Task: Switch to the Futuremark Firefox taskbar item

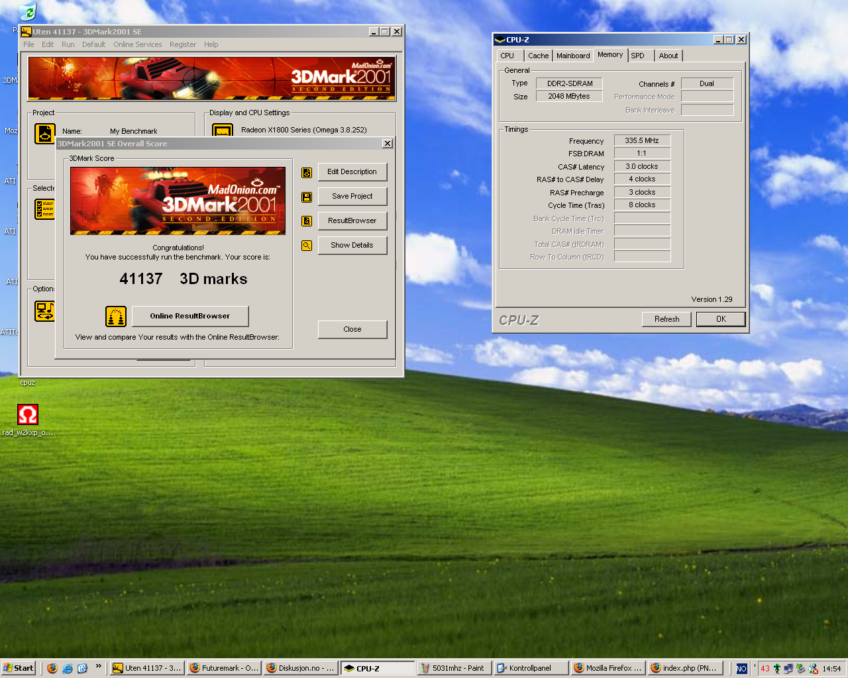Action: coord(223,668)
